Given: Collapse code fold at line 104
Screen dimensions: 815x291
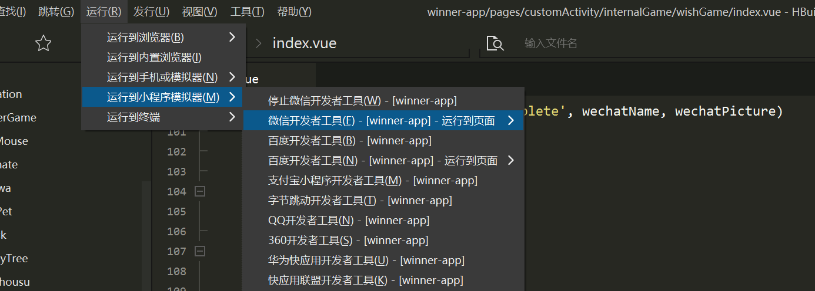Looking at the screenshot, I should [x=199, y=191].
